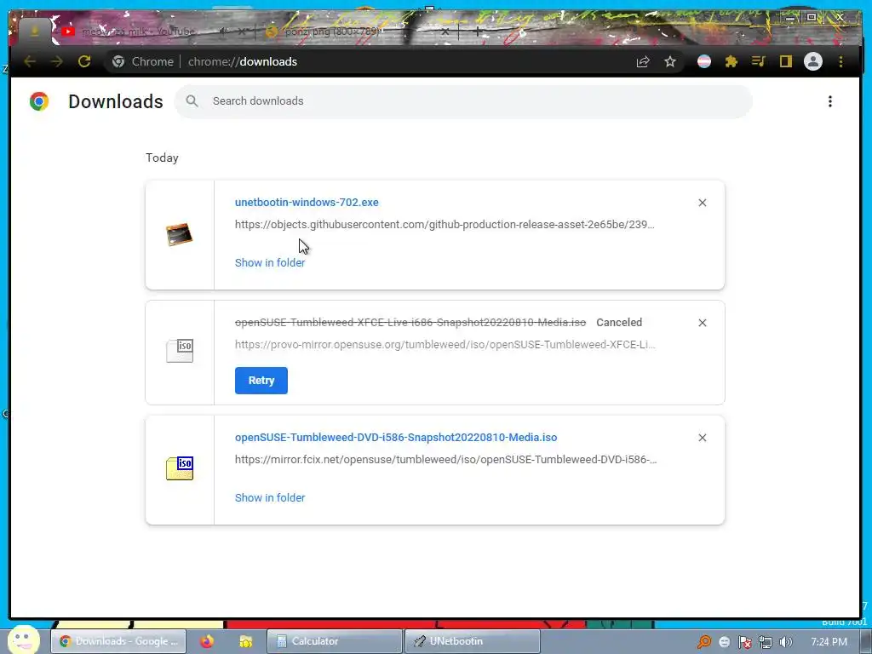Image resolution: width=872 pixels, height=654 pixels.
Task: Open the Downloads page more actions menu
Action: pyautogui.click(x=829, y=101)
